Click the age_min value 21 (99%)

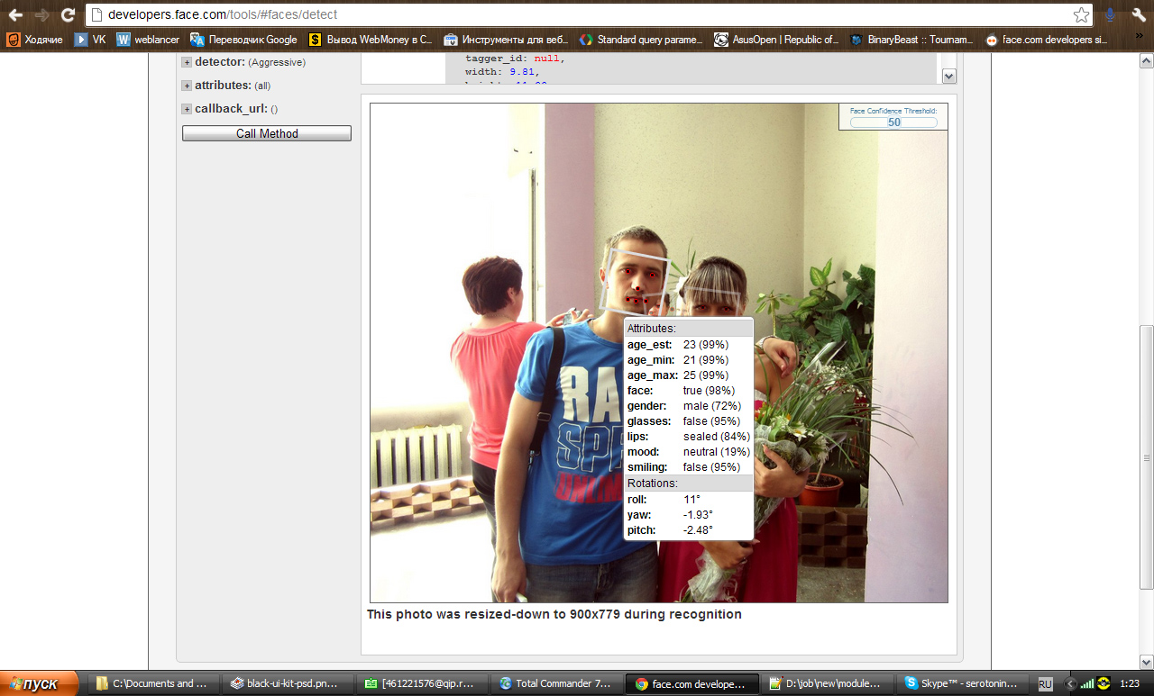point(706,360)
